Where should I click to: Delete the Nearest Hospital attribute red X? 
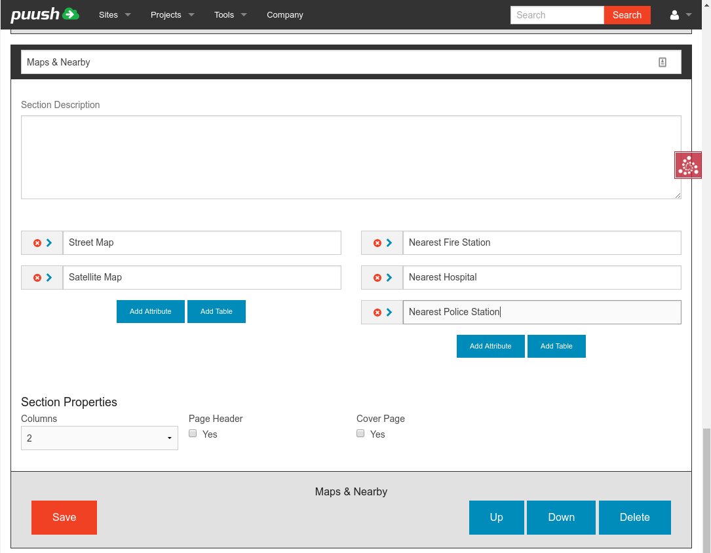coord(377,278)
